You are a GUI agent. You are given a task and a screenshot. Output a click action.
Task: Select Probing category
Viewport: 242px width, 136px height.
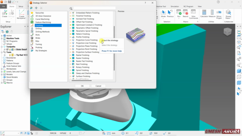(39, 48)
